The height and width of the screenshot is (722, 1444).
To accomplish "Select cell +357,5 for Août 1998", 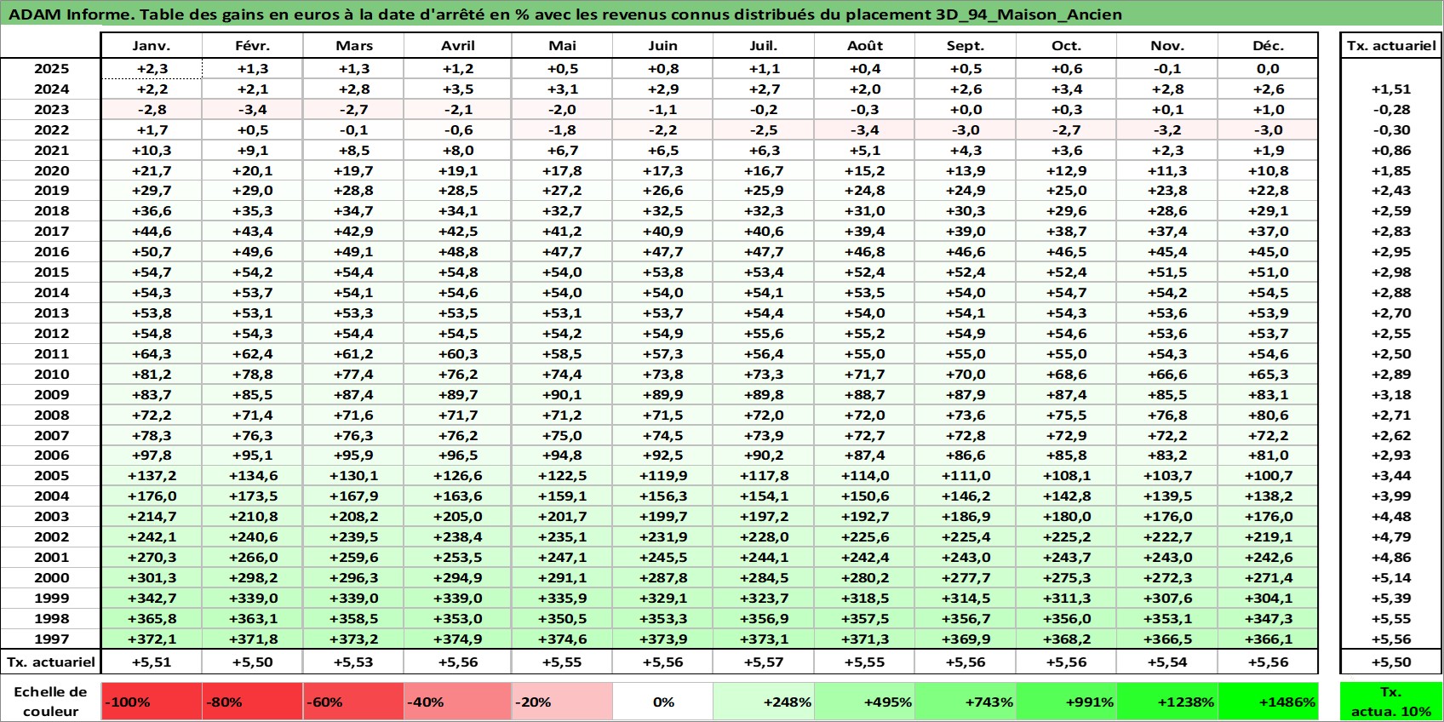I will pos(865,619).
